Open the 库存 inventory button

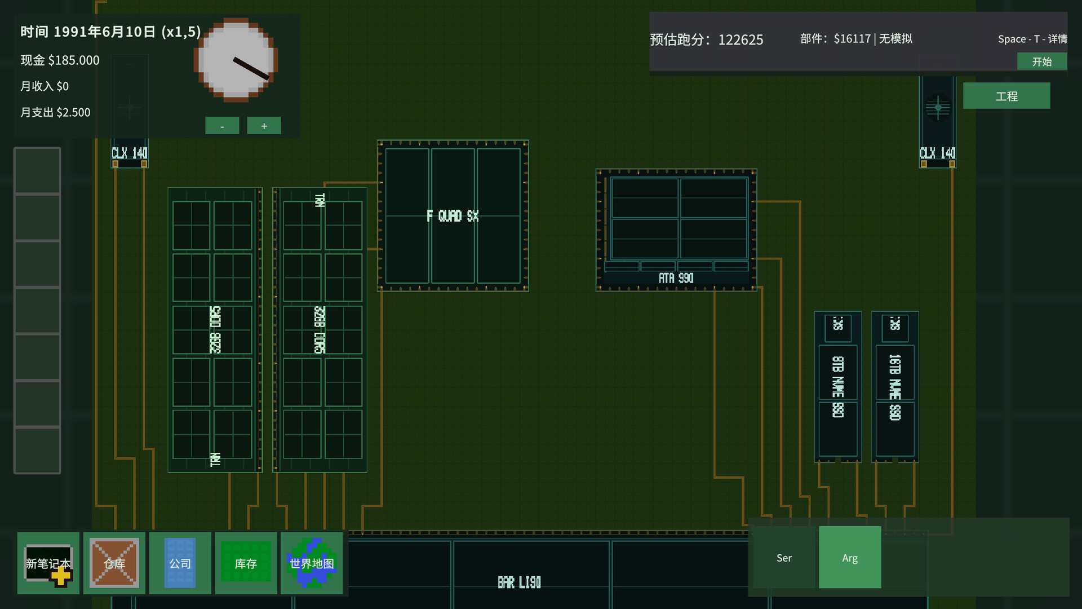point(246,563)
